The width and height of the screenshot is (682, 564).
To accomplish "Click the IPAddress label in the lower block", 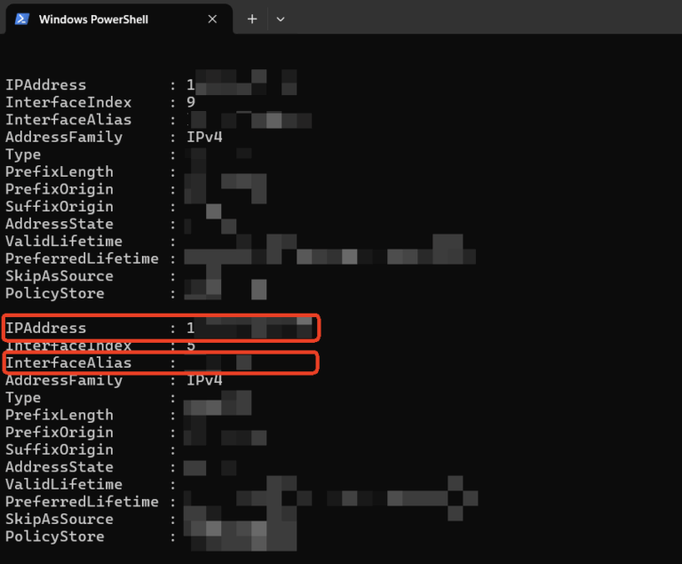I will click(45, 328).
